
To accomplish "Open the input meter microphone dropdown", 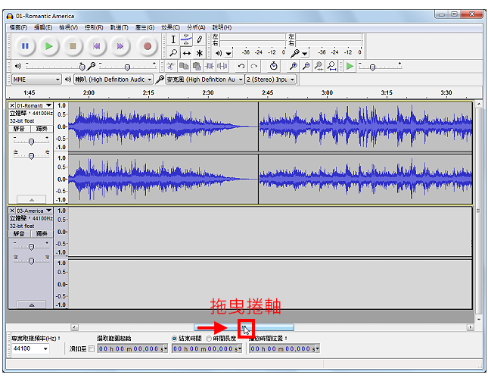I will (305, 54).
